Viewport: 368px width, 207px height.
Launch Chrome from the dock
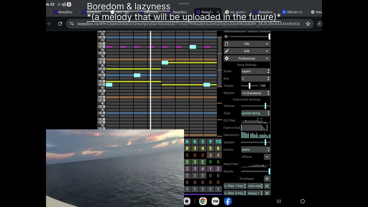[x=203, y=201]
